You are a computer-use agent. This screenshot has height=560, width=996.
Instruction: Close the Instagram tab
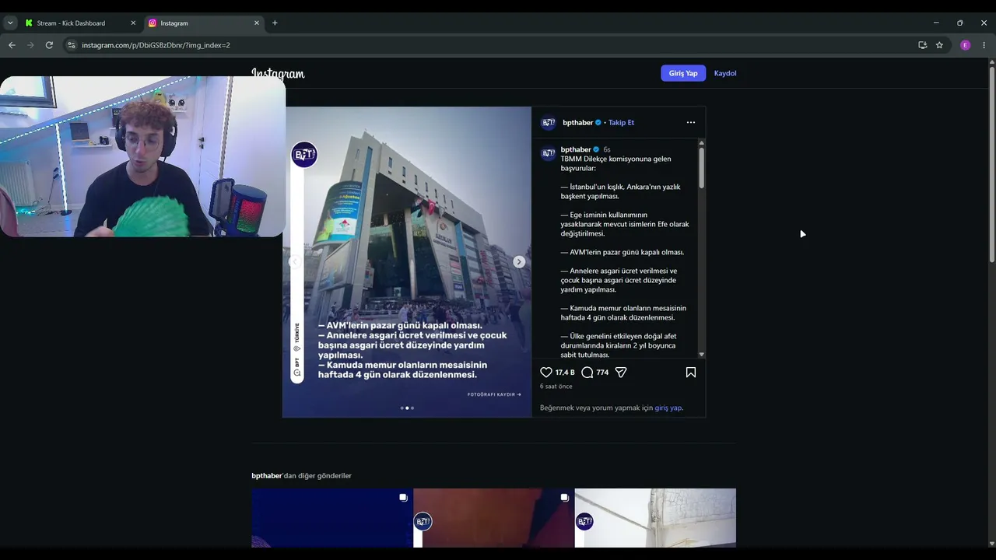[x=257, y=23]
